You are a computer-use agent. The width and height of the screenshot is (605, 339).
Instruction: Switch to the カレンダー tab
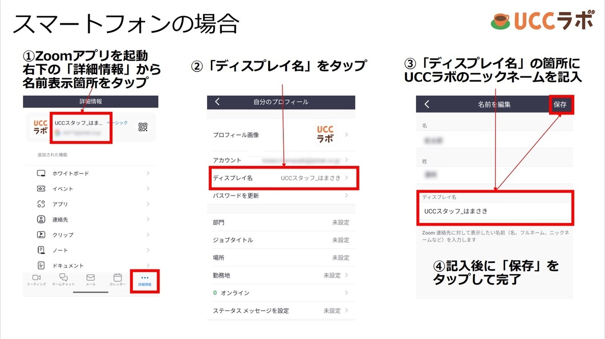pos(117,280)
